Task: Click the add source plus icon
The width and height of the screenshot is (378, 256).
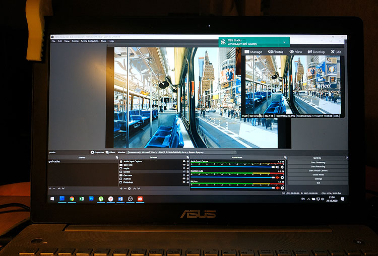Action: pos(121,188)
